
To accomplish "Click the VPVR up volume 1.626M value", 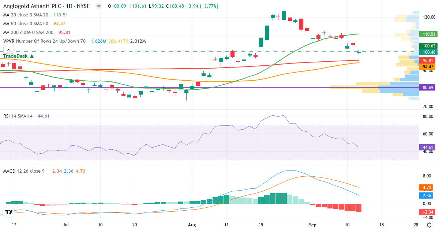I will pos(98,41).
